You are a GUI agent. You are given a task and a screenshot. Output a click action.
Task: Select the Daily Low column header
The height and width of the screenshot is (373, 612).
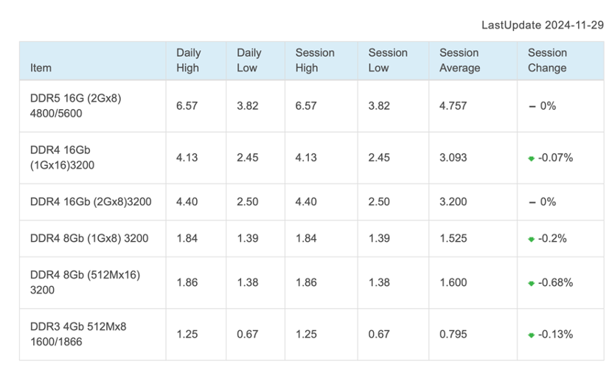tap(249, 60)
